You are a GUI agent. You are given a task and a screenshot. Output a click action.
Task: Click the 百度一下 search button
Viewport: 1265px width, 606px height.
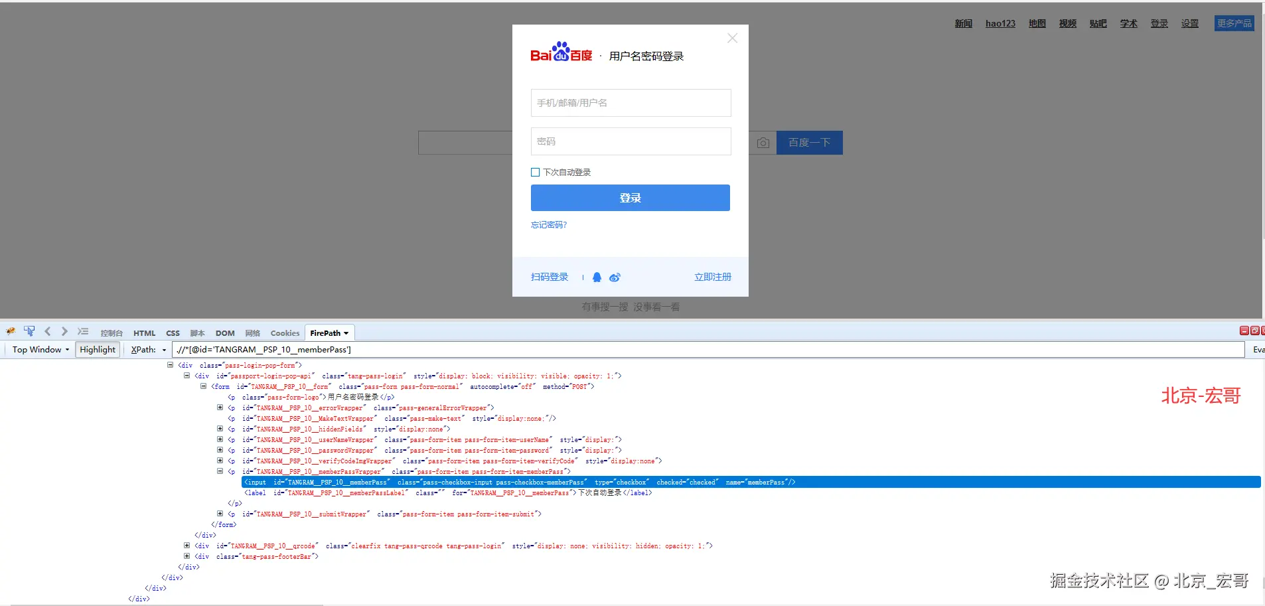pos(810,143)
